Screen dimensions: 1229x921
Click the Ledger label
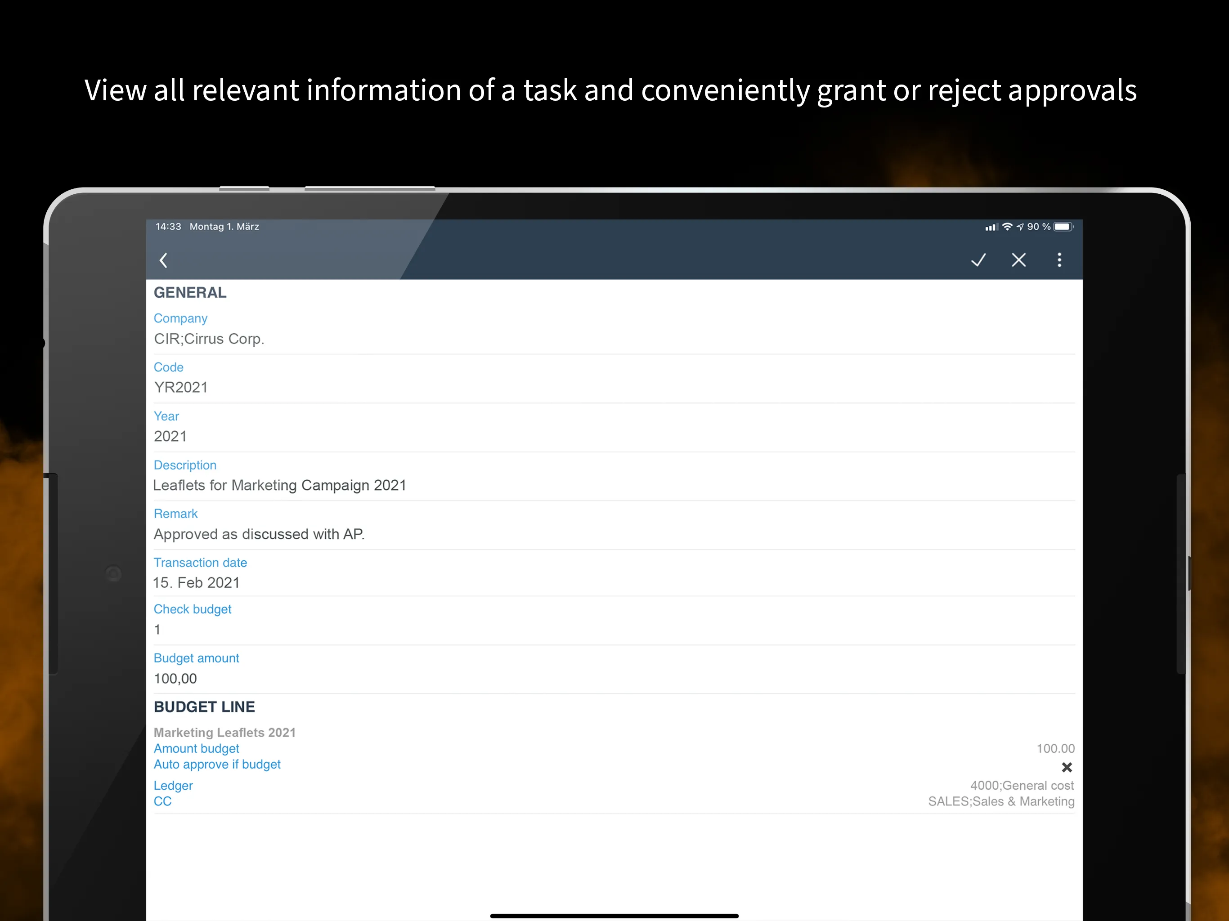click(x=173, y=786)
